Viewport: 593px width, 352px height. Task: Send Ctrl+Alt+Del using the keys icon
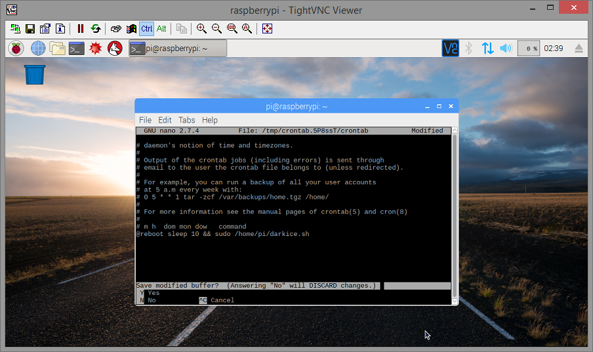pyautogui.click(x=116, y=29)
